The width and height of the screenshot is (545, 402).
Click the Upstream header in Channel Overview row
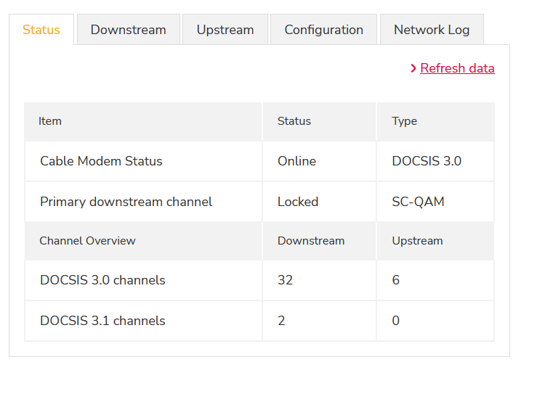pyautogui.click(x=417, y=241)
